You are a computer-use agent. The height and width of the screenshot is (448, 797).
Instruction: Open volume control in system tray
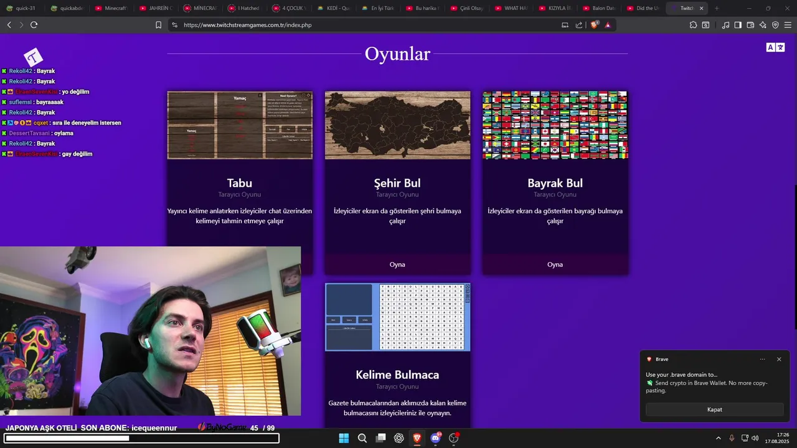(x=755, y=438)
